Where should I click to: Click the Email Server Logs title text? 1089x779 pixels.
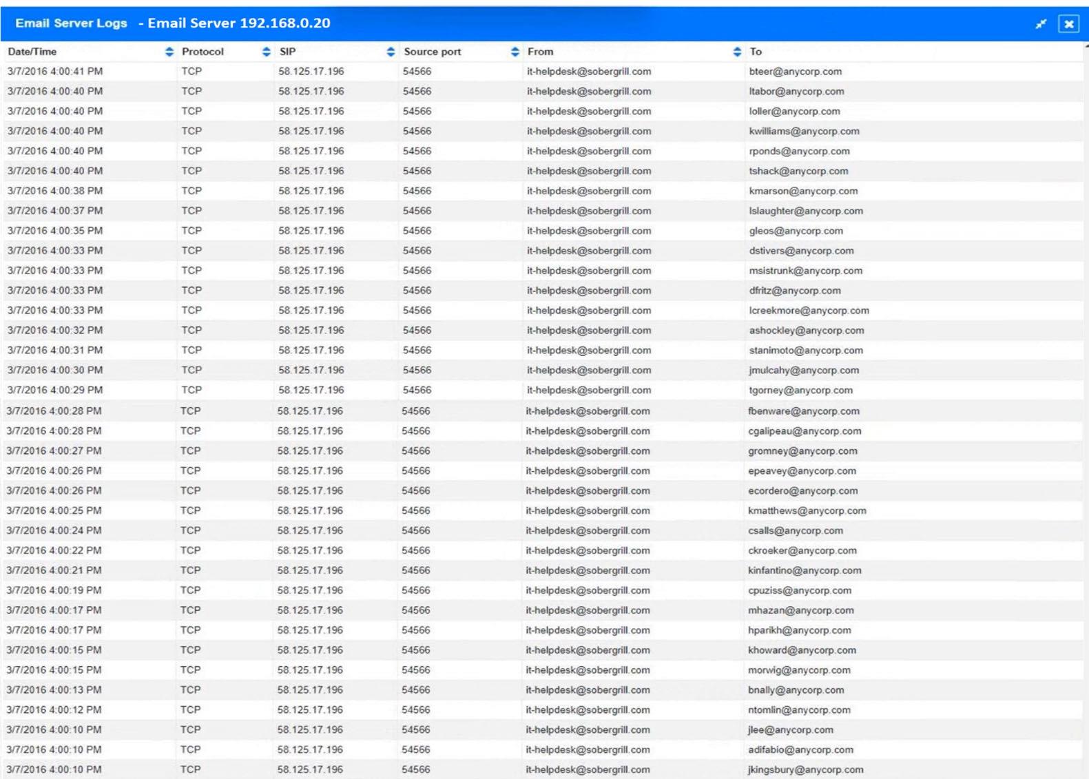point(71,23)
